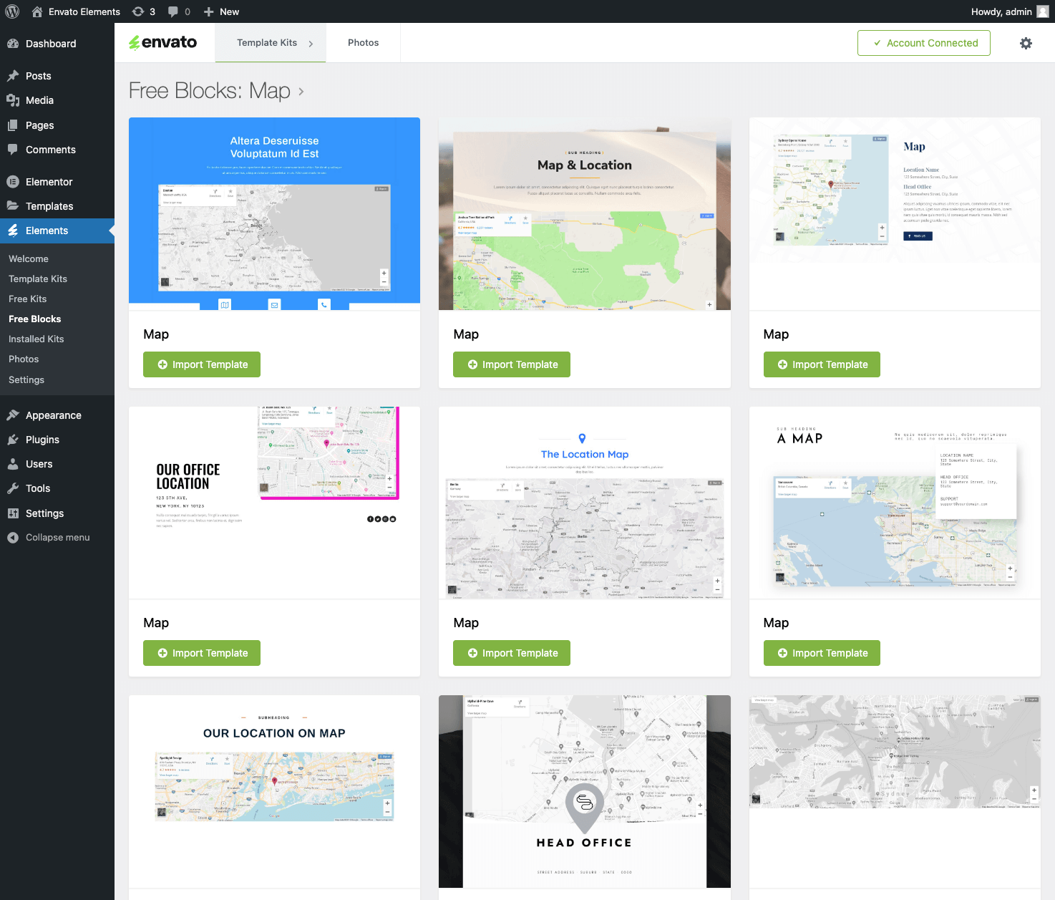Screen dimensions: 1055x900
Task: Open Posts in the sidebar
Action: pos(57,76)
